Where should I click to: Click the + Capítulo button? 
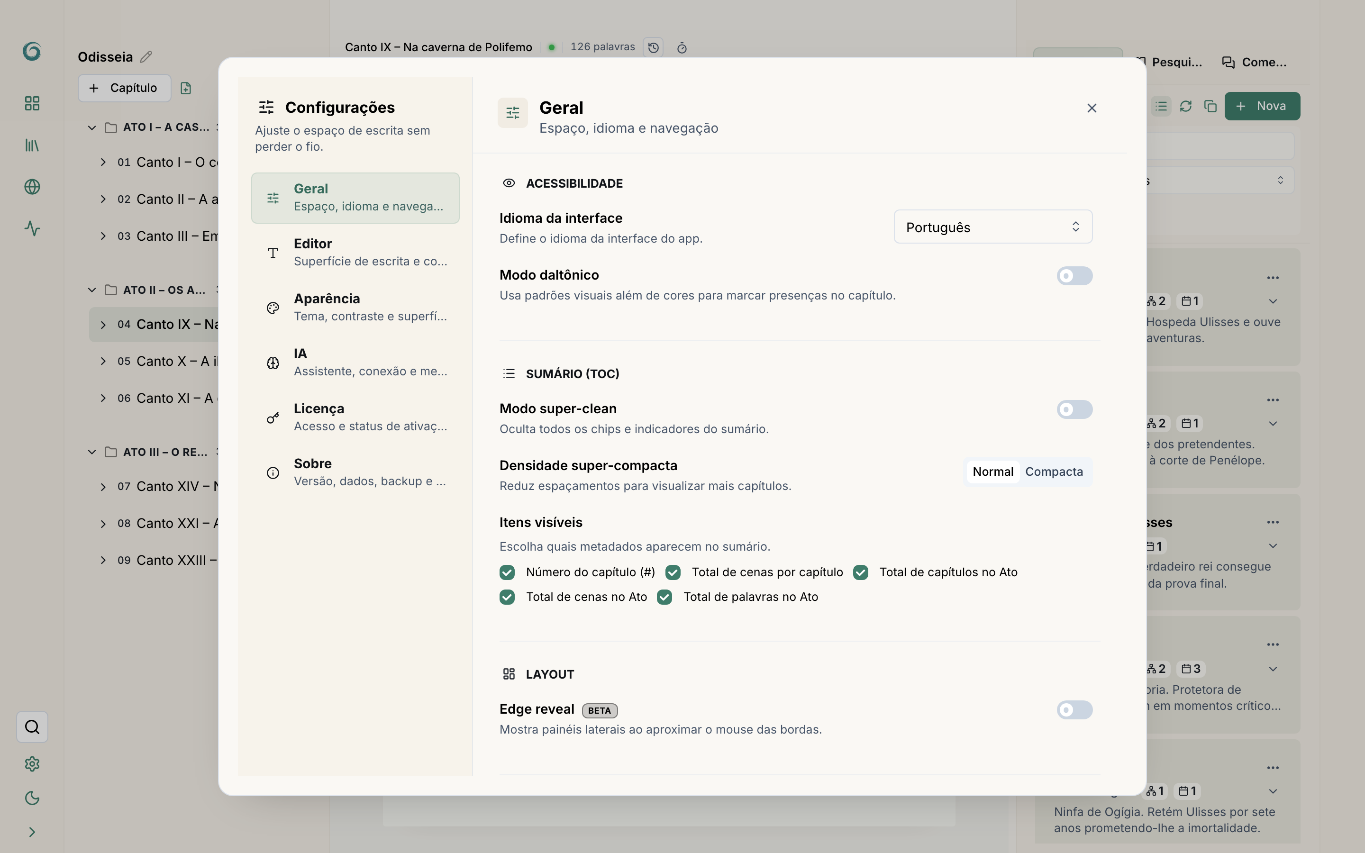pyautogui.click(x=125, y=88)
